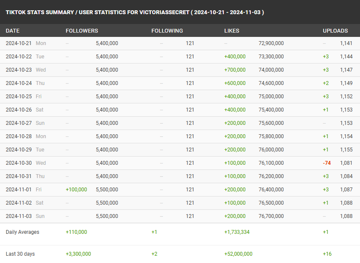Select date 2024-10-22 in the table
The width and height of the screenshot is (360, 263).
point(18,57)
